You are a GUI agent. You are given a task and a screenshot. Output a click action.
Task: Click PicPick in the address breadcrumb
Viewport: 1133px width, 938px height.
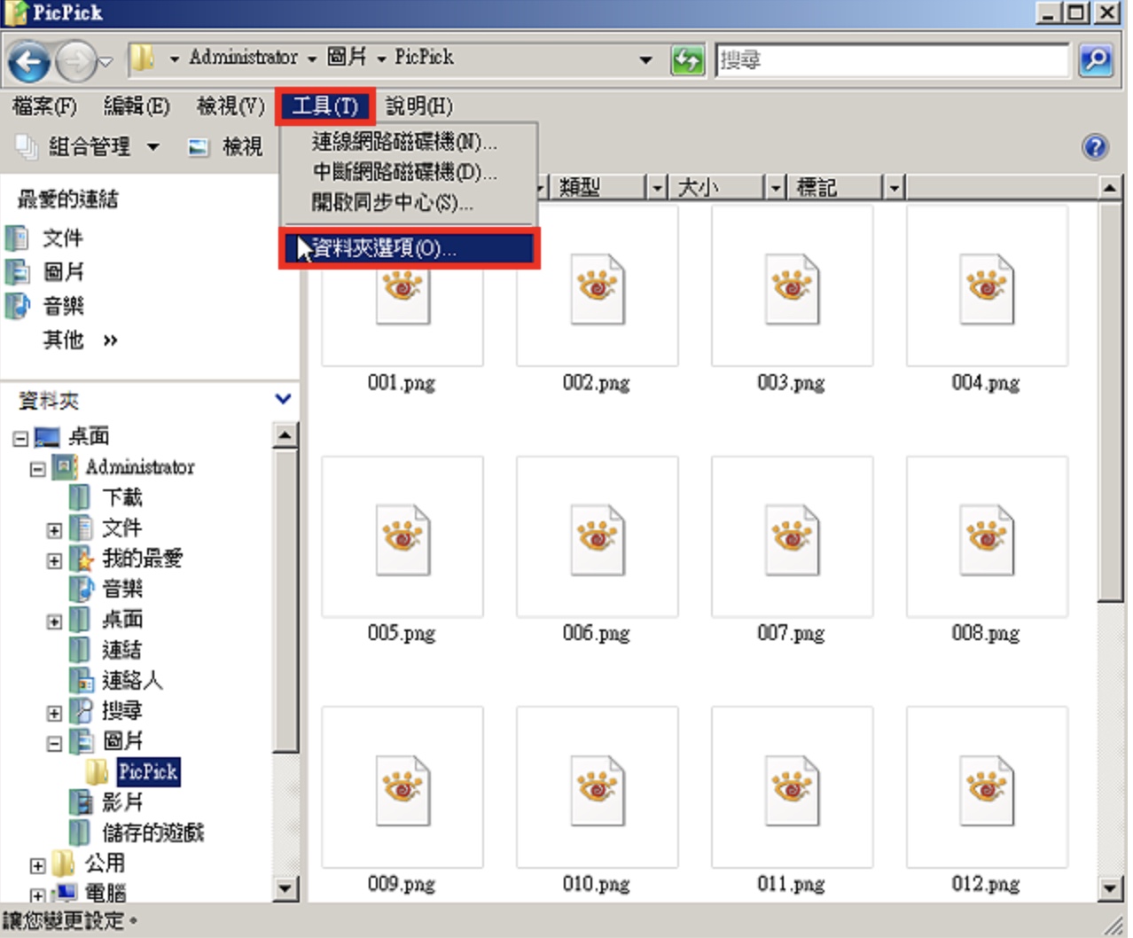tap(424, 58)
